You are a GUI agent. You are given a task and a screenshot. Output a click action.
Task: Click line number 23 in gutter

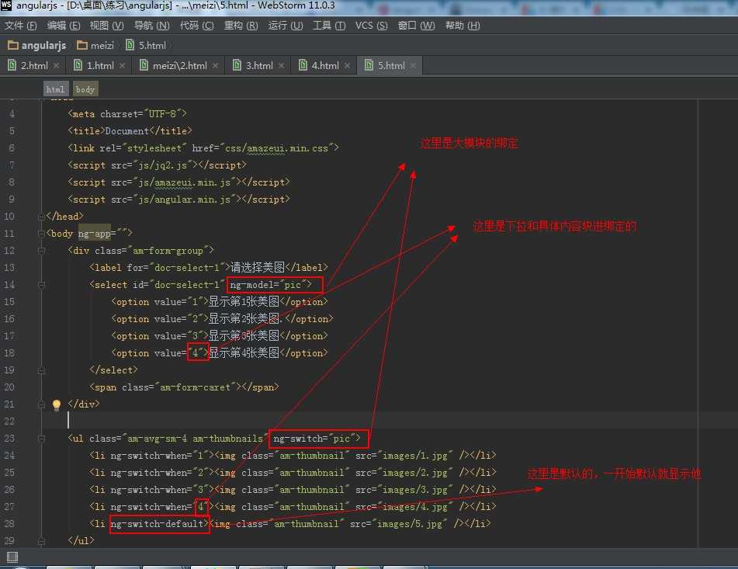(9, 439)
